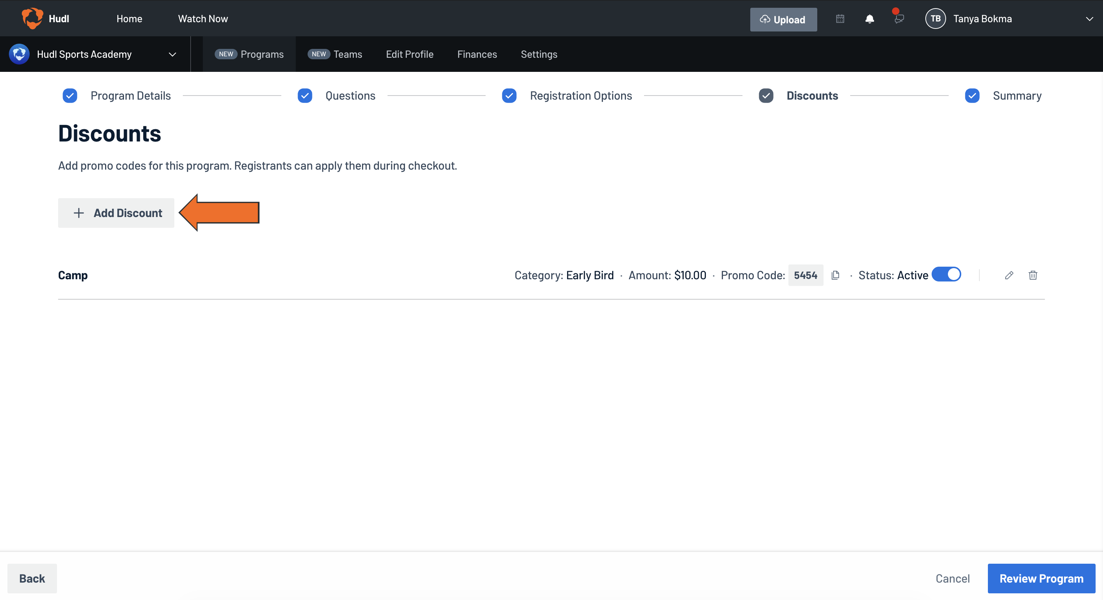1103x600 pixels.
Task: Click the Amount $10.00 text
Action: (x=667, y=275)
